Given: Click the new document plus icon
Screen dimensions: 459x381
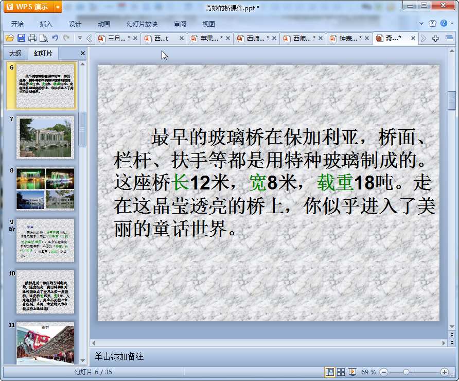Looking at the screenshot, I should click(x=436, y=38).
